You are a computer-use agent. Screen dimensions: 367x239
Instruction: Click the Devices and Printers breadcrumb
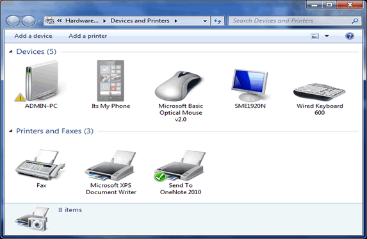tap(140, 21)
